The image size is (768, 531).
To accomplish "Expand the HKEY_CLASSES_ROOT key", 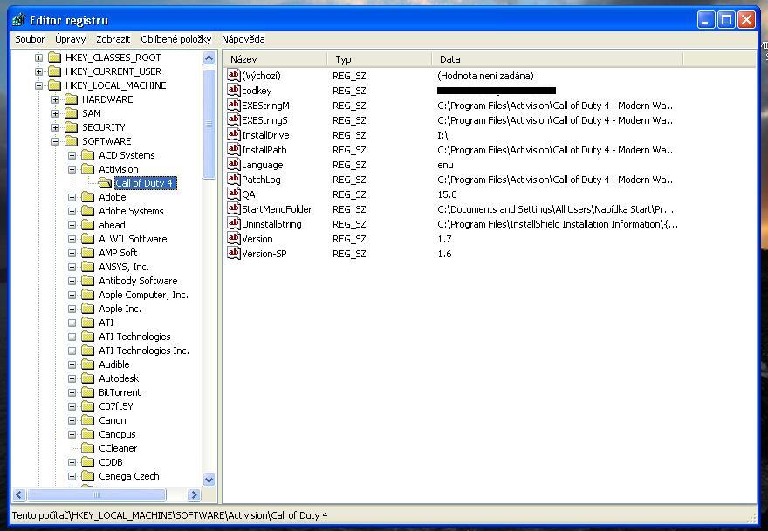I will [x=38, y=58].
